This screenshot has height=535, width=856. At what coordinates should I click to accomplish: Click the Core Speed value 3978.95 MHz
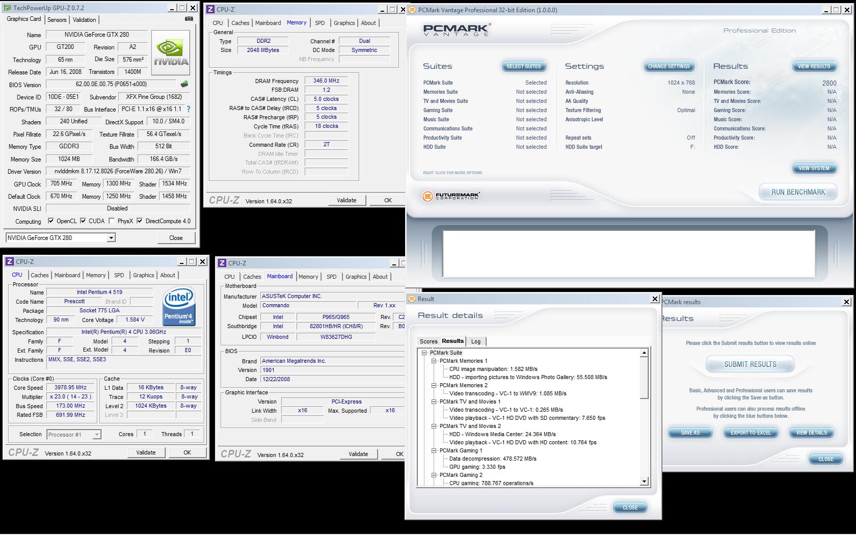(70, 387)
